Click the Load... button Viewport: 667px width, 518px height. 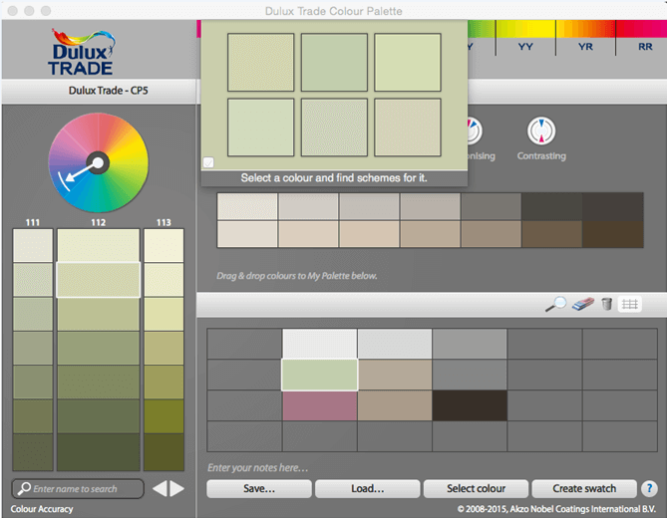(366, 489)
